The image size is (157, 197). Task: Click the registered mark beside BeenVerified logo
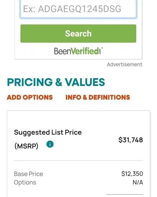click(x=102, y=48)
